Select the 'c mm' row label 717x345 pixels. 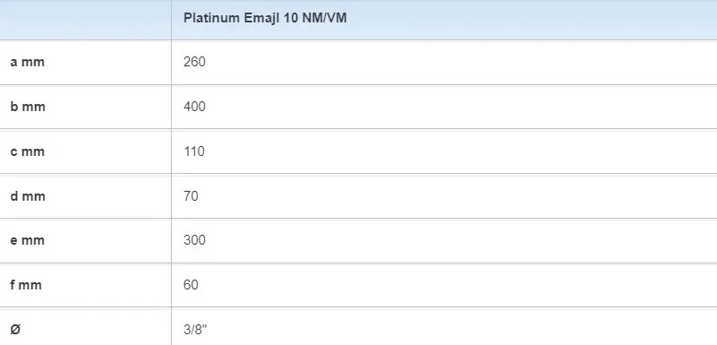[x=28, y=151]
